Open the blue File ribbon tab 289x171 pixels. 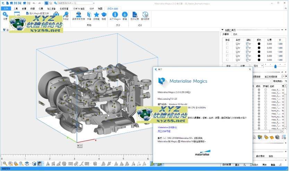pyautogui.click(x=6, y=8)
